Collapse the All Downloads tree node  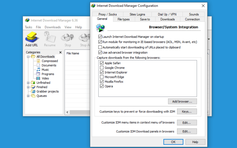(28, 57)
